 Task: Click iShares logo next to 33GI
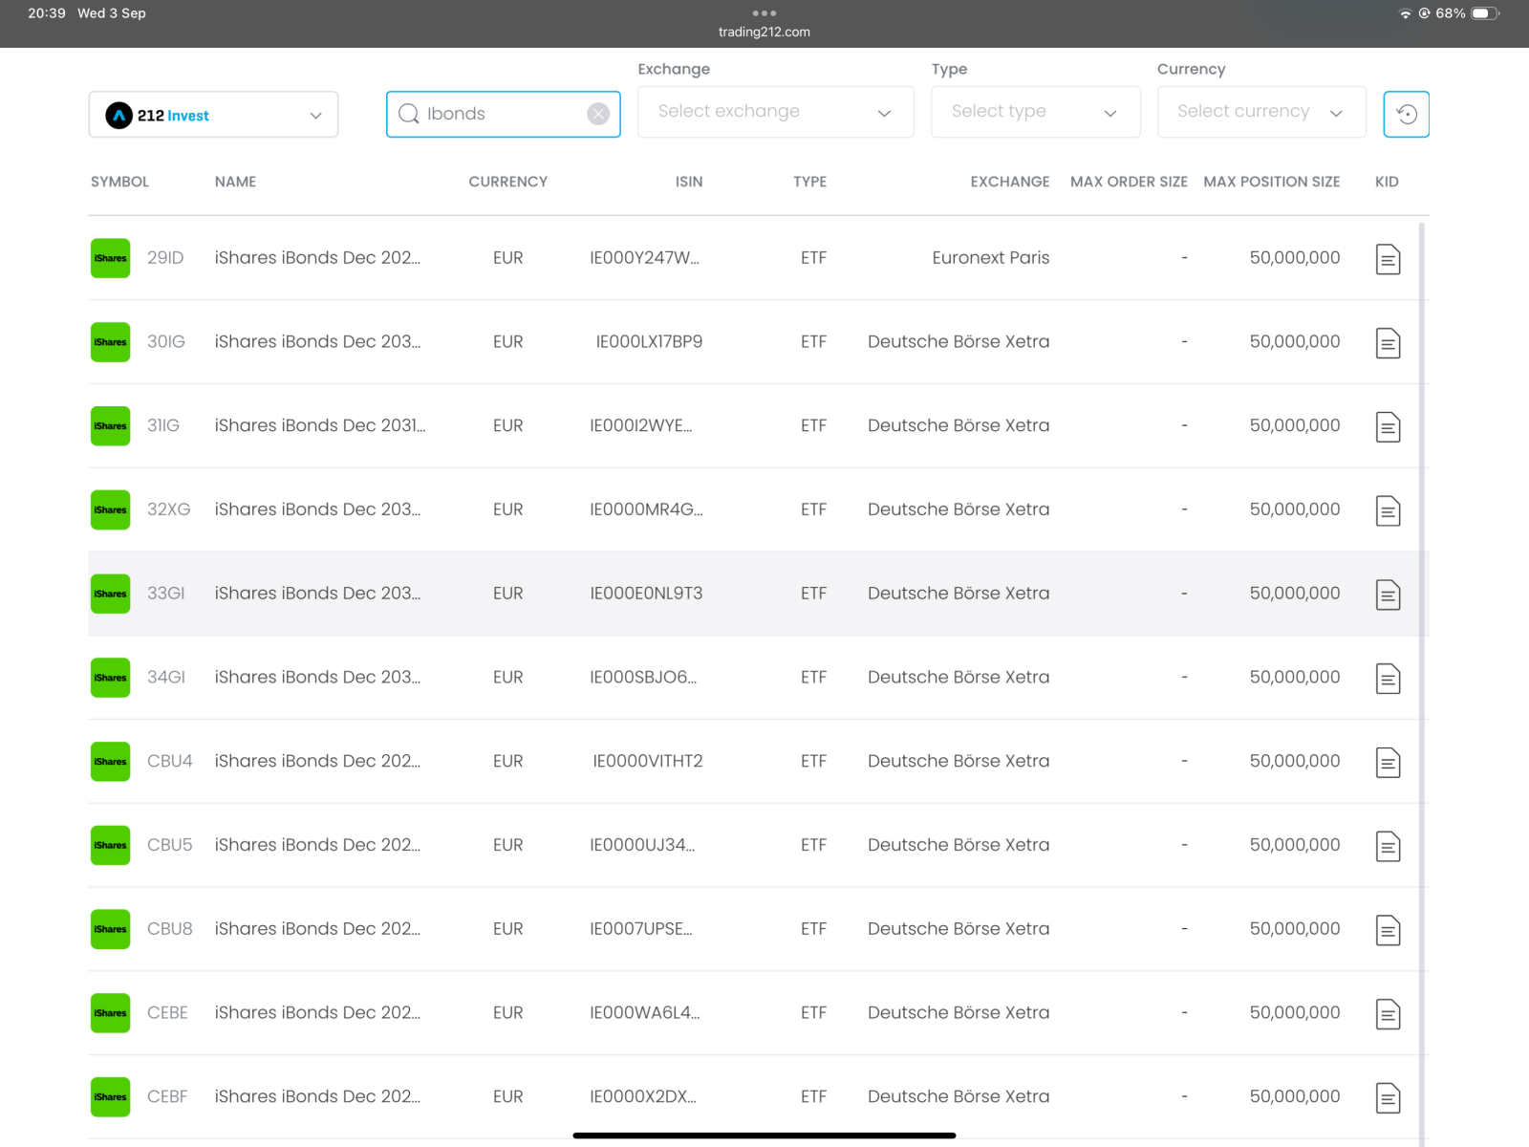(110, 594)
